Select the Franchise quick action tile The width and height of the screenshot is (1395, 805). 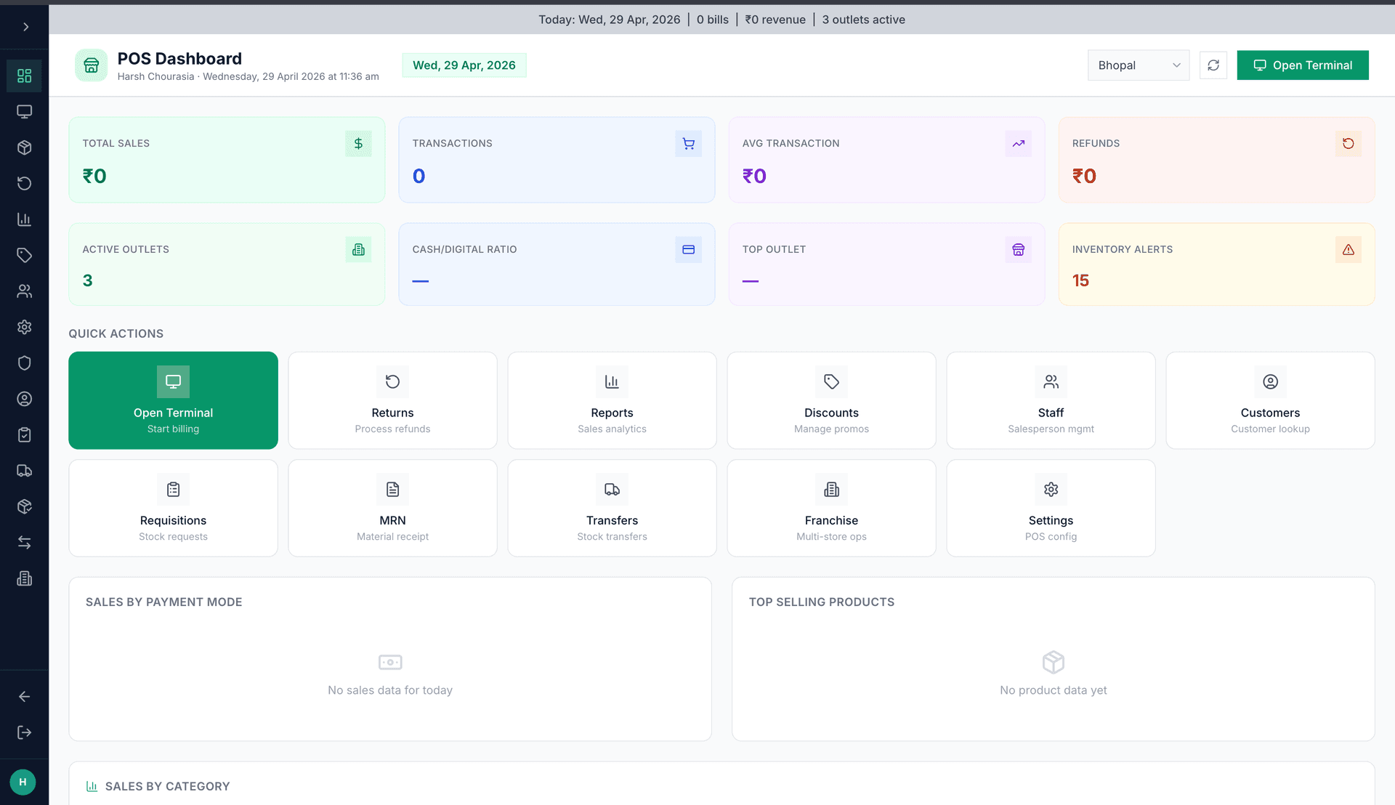[831, 508]
